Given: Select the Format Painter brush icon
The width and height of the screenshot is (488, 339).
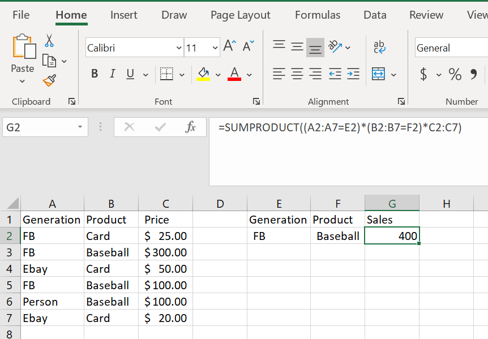Looking at the screenshot, I should 49,80.
